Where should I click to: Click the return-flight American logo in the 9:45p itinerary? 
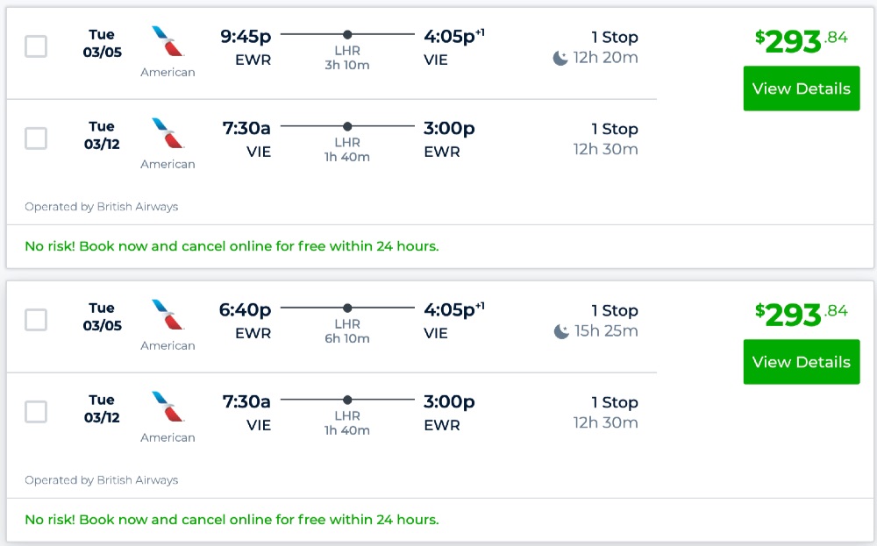[168, 134]
